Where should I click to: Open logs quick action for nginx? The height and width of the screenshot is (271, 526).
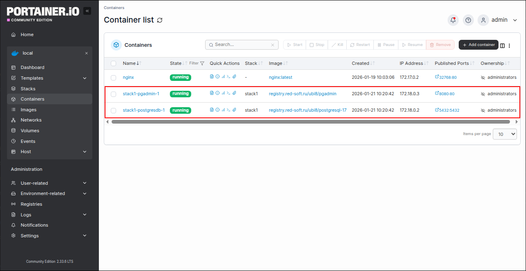212,77
